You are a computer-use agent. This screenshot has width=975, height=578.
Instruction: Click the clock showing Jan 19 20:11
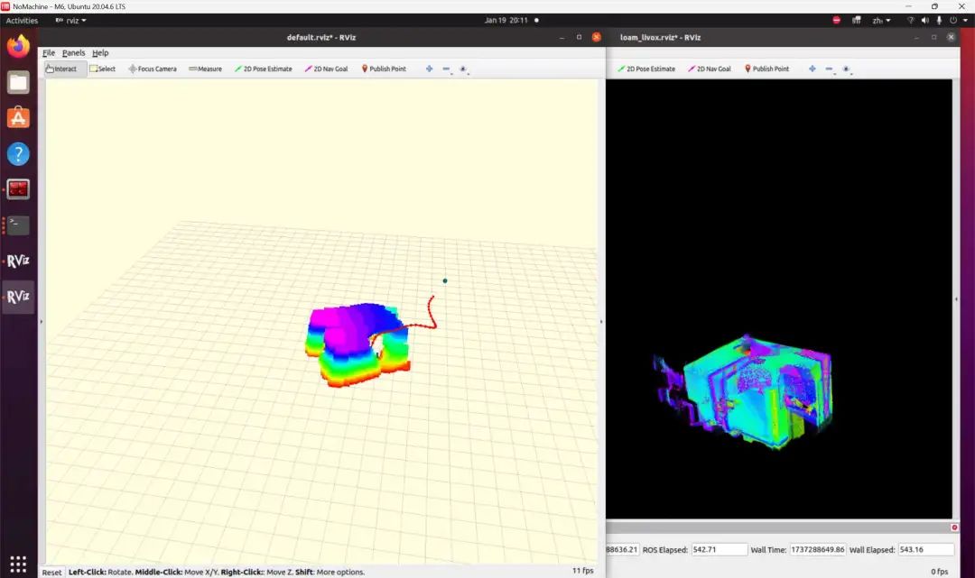[x=506, y=21]
